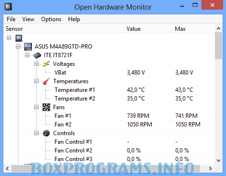Click the Fans icon

pos(46,107)
